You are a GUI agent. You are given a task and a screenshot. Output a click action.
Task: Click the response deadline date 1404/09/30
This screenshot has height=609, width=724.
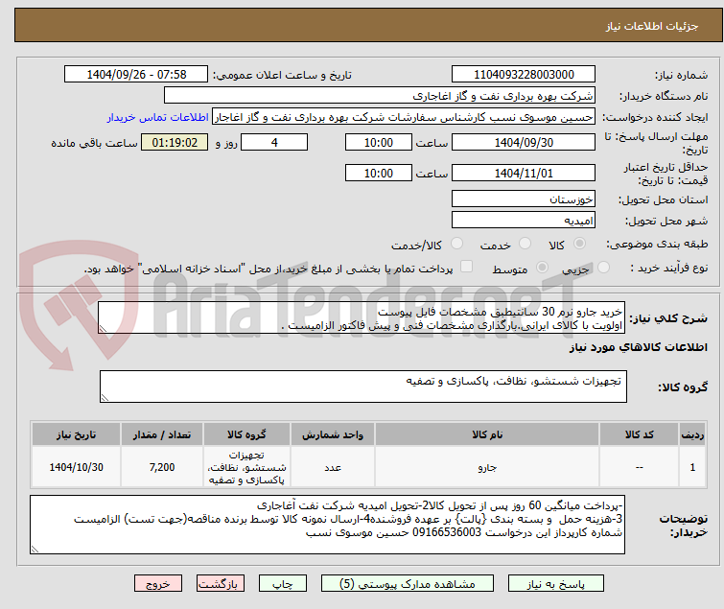pos(524,142)
